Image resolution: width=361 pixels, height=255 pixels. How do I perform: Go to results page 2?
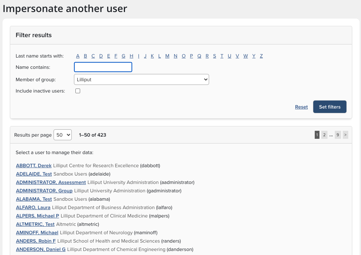tap(324, 135)
